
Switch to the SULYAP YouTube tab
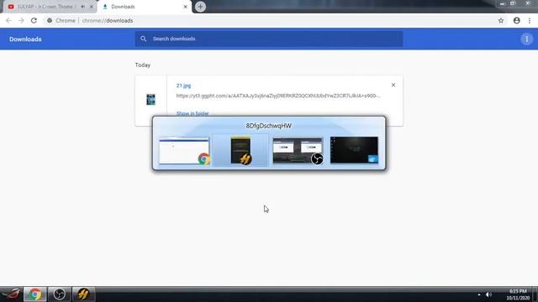point(45,7)
